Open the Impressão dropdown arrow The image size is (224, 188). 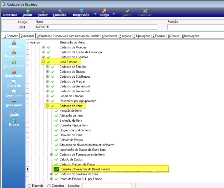95,14
